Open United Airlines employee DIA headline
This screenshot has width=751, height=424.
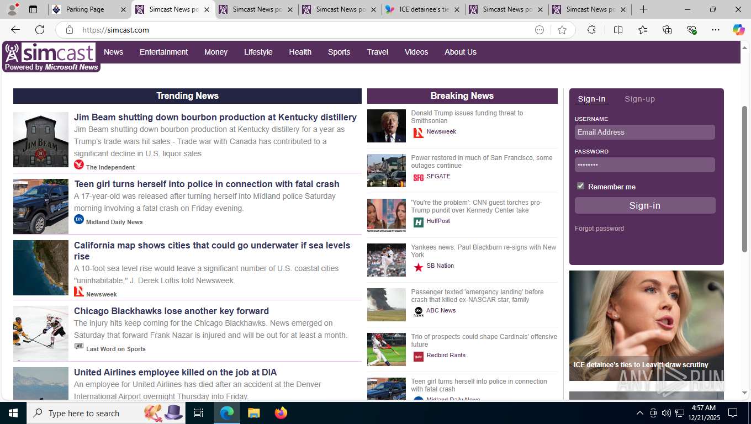tap(175, 372)
